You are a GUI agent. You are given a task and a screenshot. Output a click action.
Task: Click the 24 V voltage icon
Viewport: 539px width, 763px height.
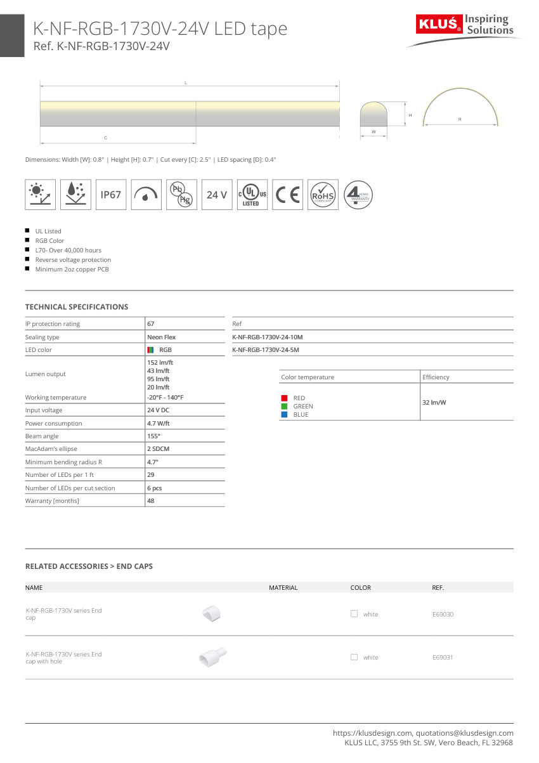(217, 195)
